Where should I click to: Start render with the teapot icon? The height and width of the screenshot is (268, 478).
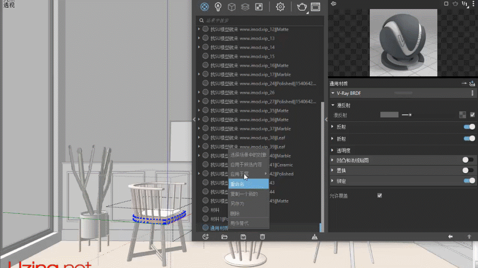302,7
